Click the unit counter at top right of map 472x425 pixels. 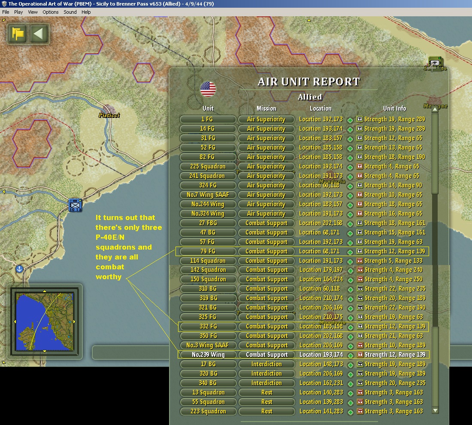(435, 63)
